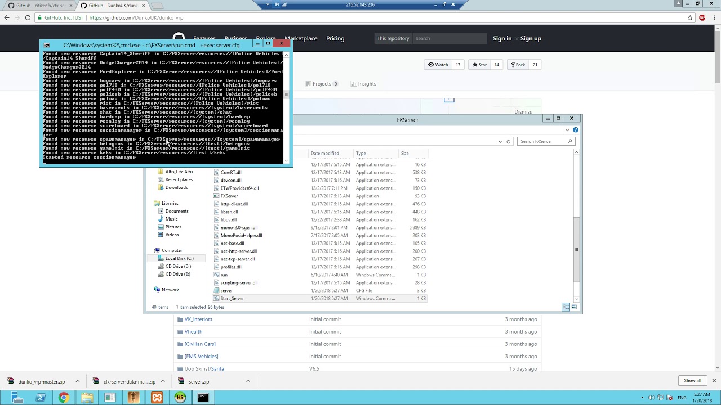Screen dimensions: 721x405
Task: Open PowerShell from the taskbar
Action: click(x=41, y=398)
